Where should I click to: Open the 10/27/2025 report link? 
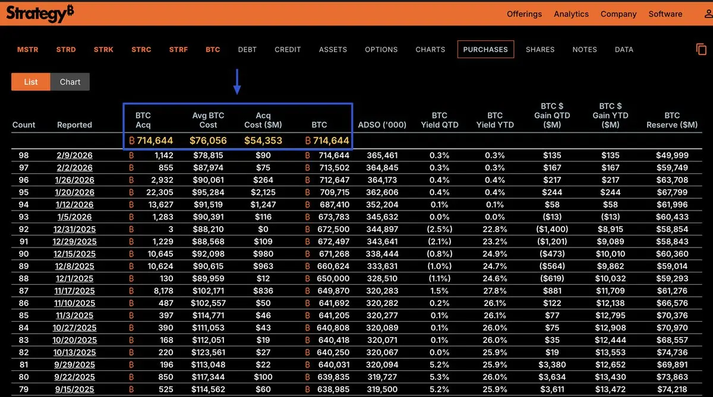[x=74, y=328]
